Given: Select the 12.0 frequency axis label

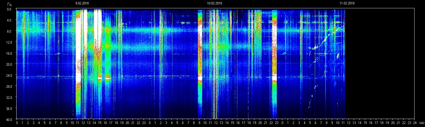Looking at the screenshot, I should [x=9, y=42].
